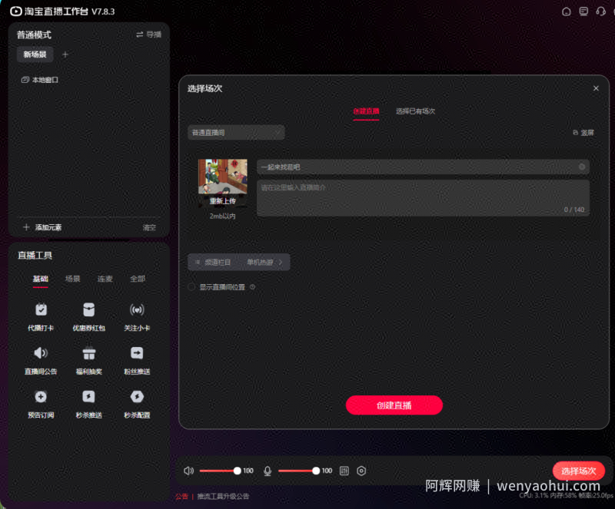Viewport: 615px width, 509px height.
Task: Adjust the microphone volume slider
Action: click(x=299, y=471)
